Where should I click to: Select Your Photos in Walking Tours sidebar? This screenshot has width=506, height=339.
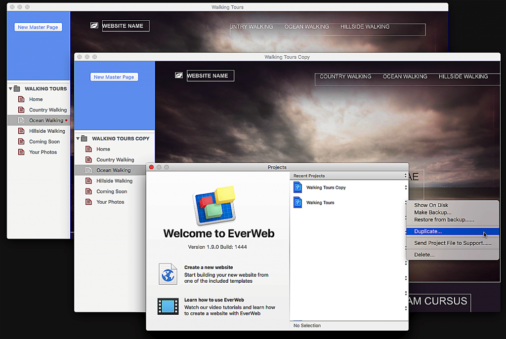(43, 152)
